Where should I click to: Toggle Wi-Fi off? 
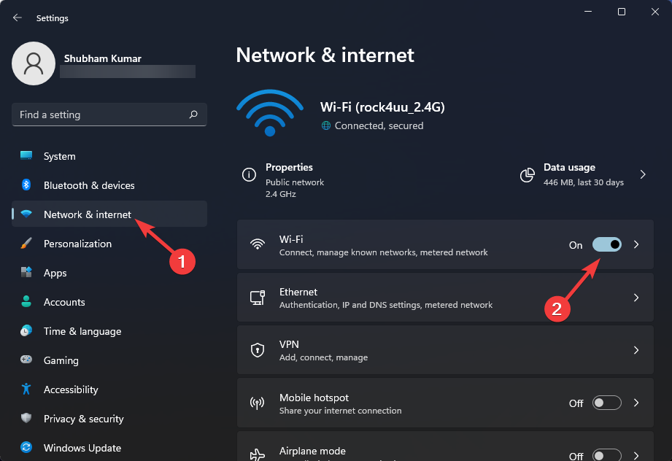[x=607, y=244]
